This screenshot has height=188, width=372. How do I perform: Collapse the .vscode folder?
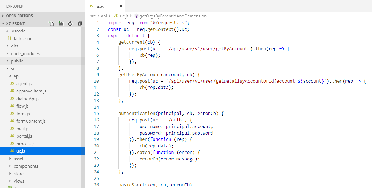click(x=8, y=31)
